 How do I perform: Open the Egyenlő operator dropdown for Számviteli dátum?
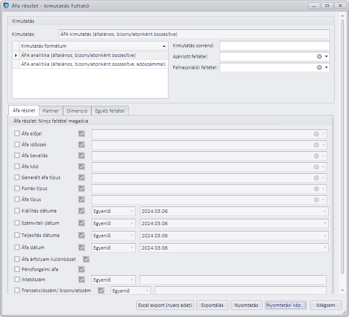[x=132, y=223]
